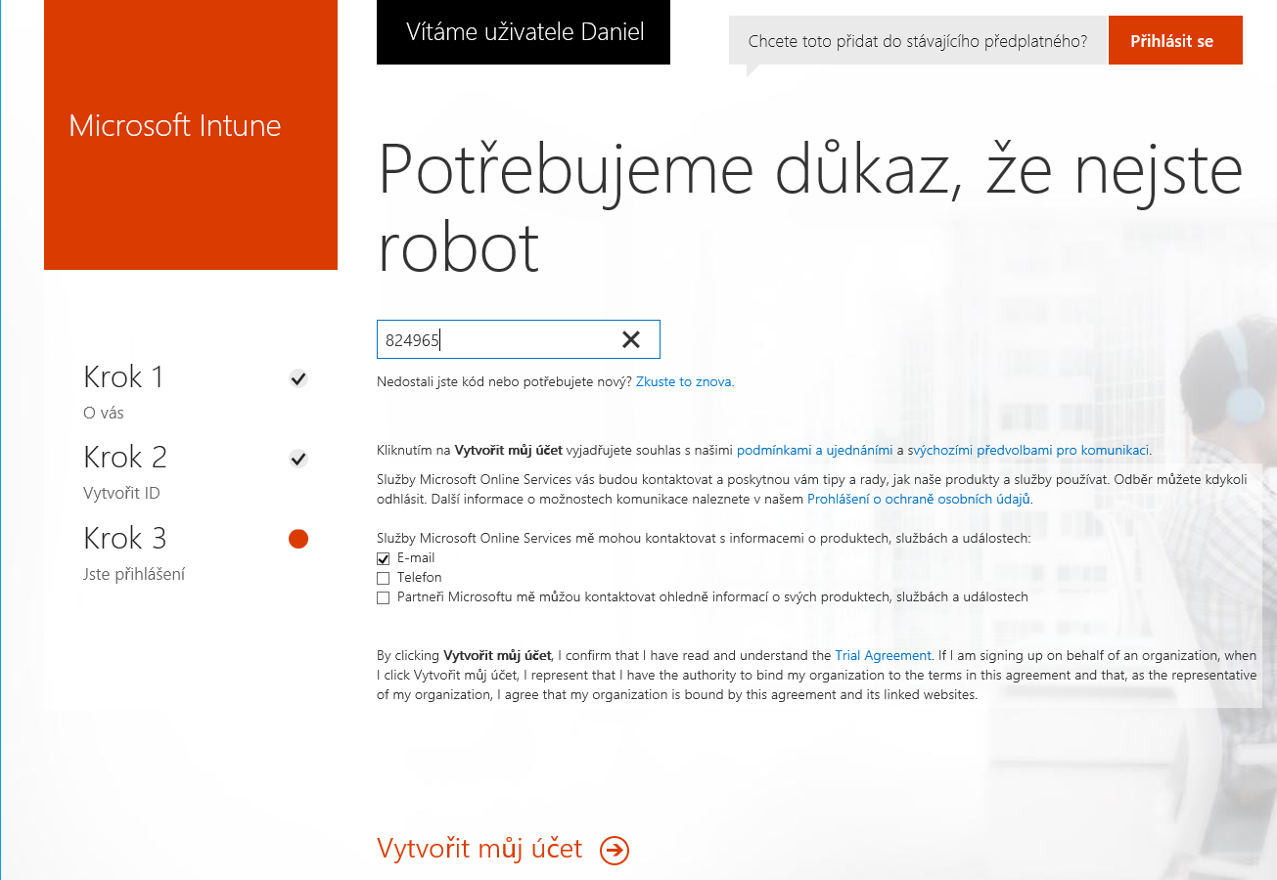
Task: Click the Potřebujeme důkaz, že nejste robot heading
Action: click(810, 208)
